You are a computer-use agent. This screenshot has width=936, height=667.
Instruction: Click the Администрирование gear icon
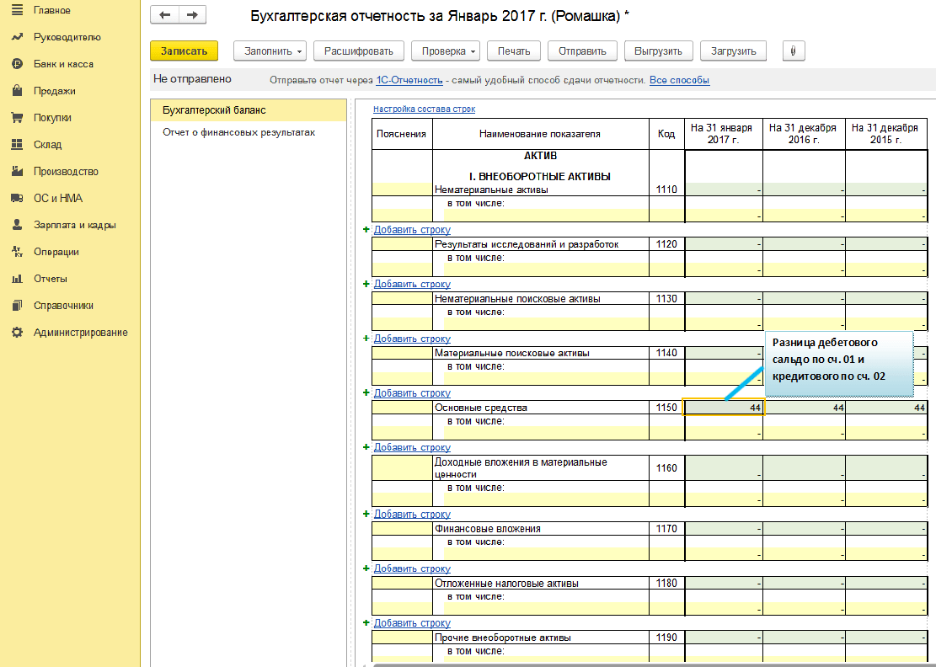coord(16,333)
